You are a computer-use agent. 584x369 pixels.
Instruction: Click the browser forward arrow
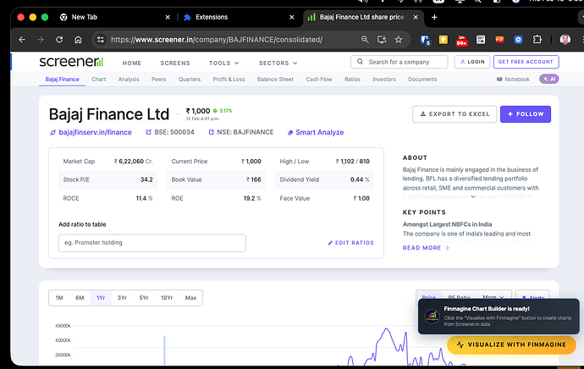click(41, 40)
